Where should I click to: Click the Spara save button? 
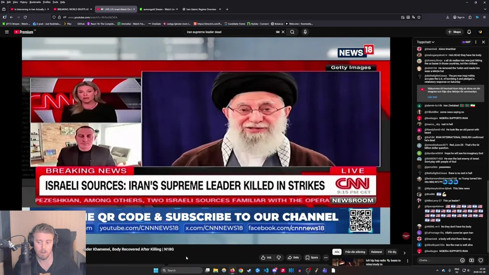(x=311, y=257)
